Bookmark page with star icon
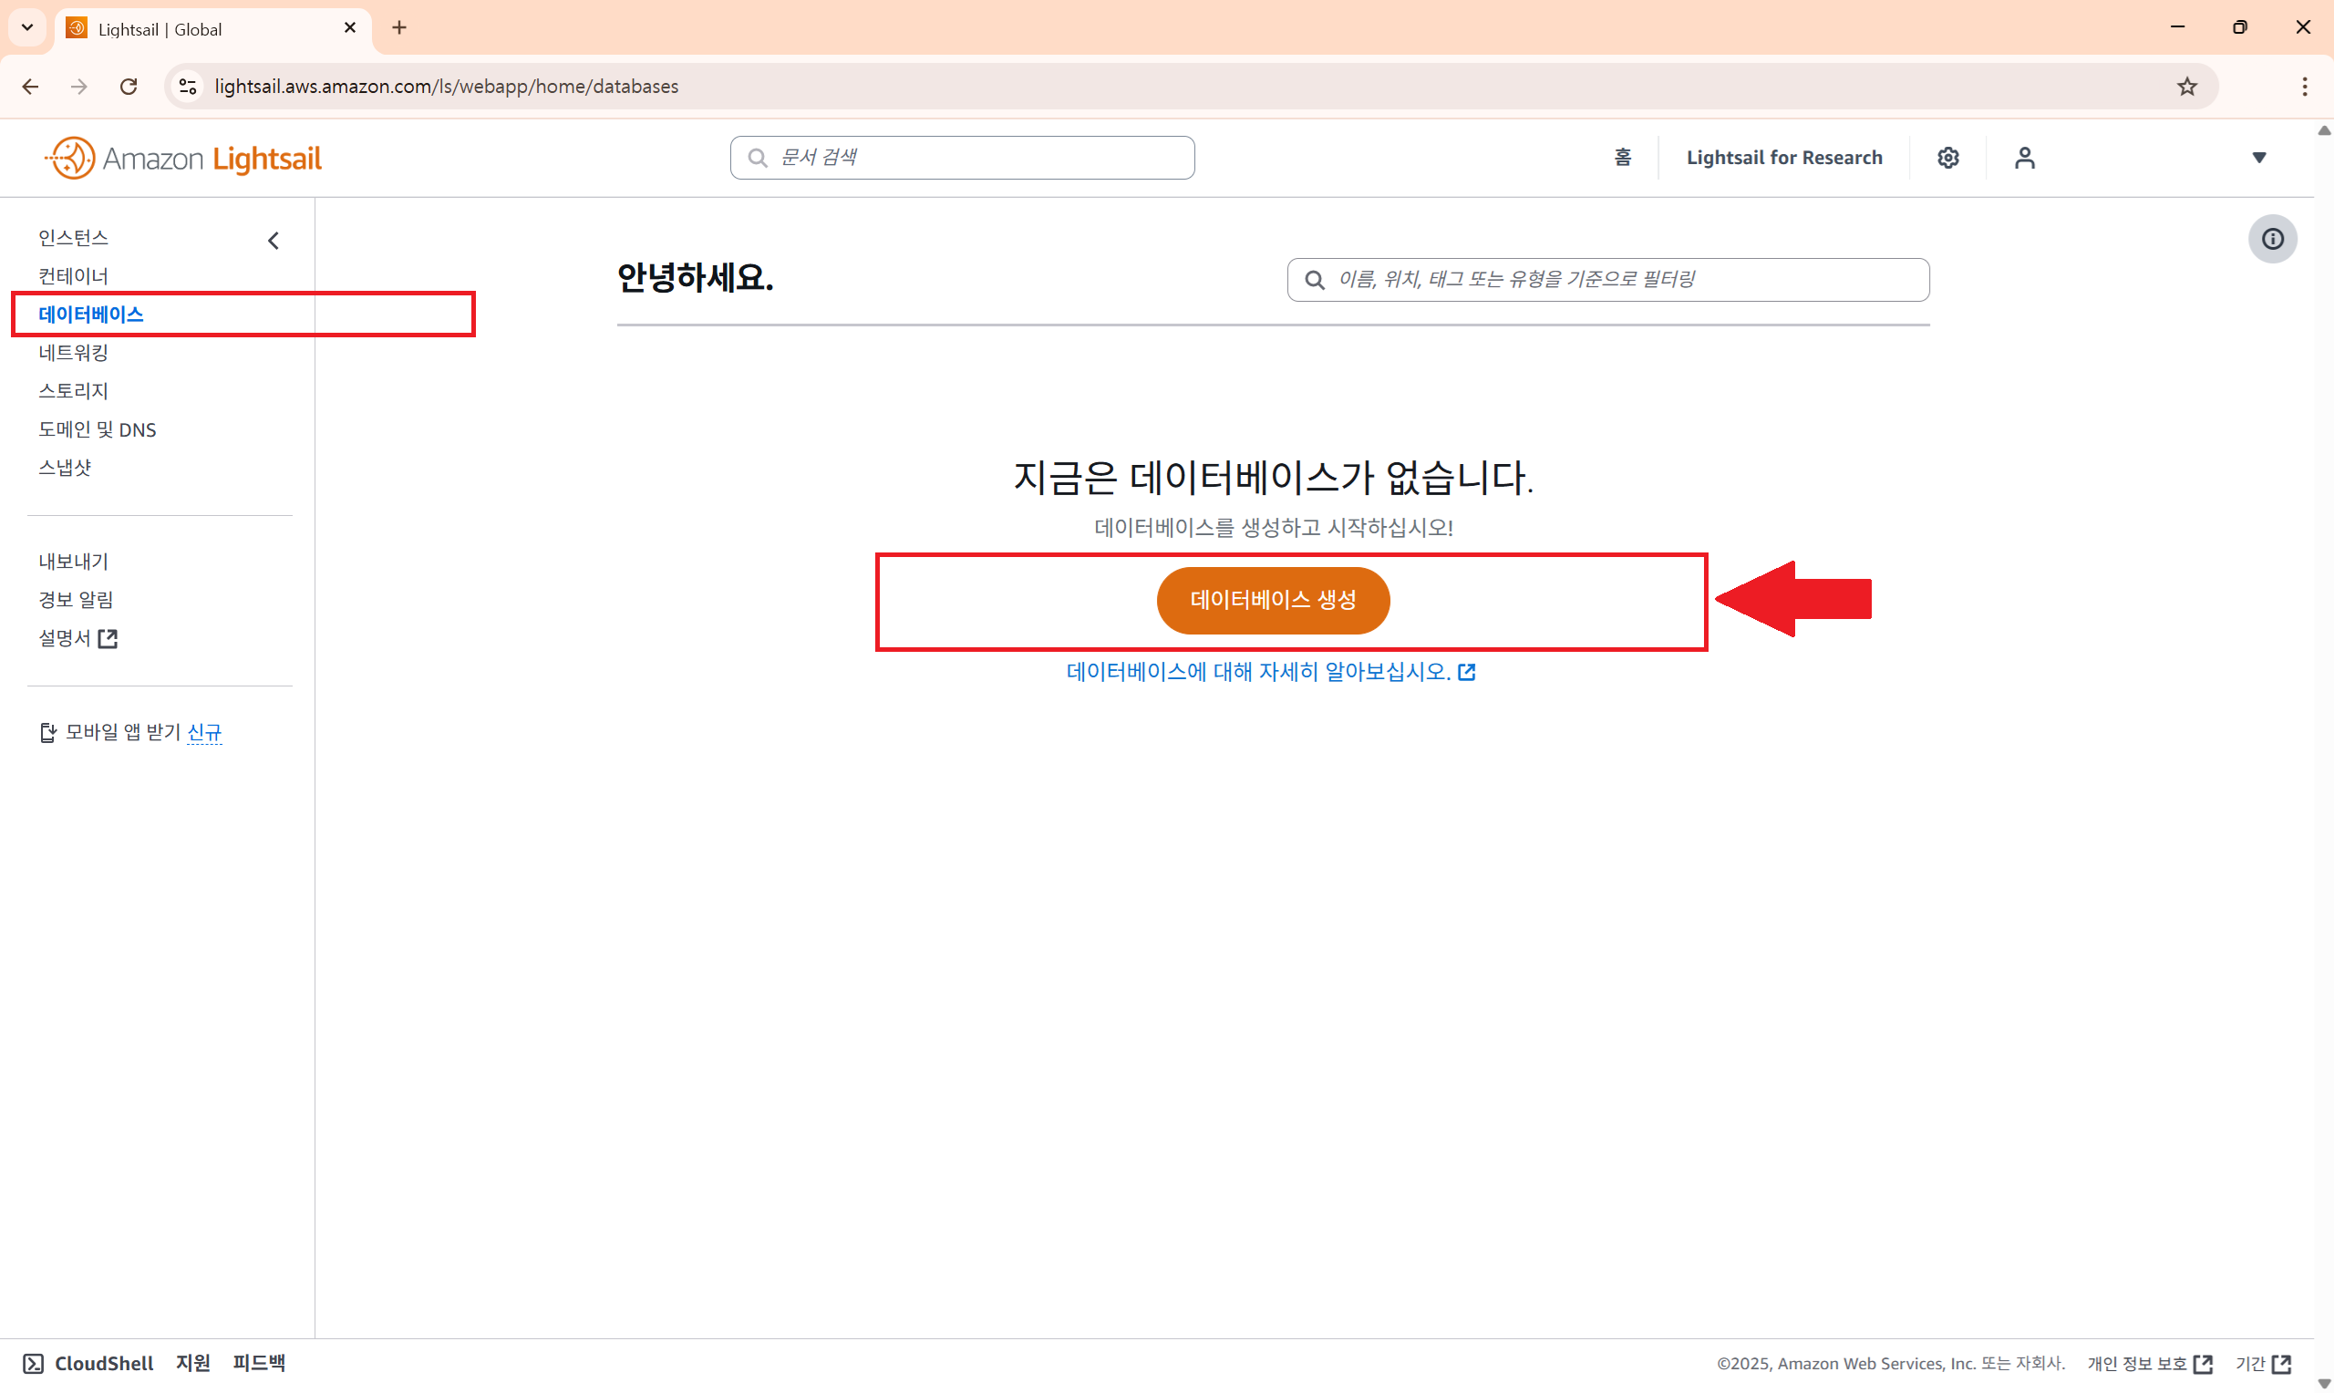This screenshot has width=2334, height=1393. click(x=2186, y=87)
